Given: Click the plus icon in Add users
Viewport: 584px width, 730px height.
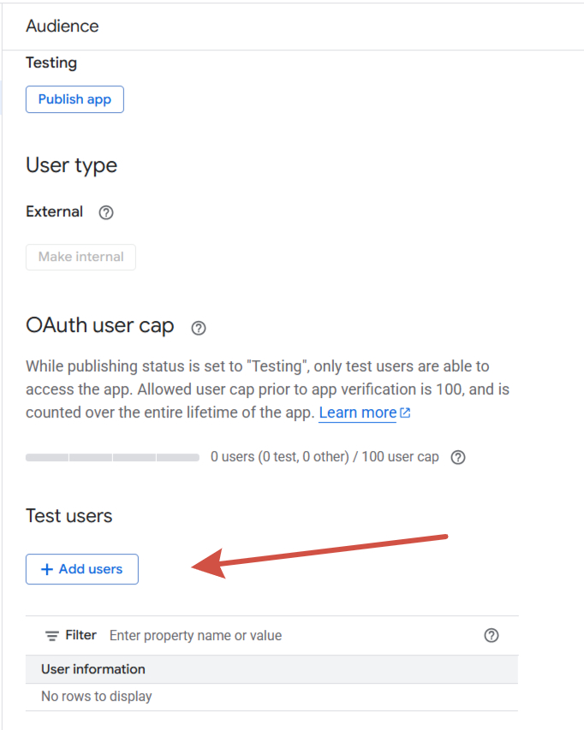Looking at the screenshot, I should pos(47,569).
